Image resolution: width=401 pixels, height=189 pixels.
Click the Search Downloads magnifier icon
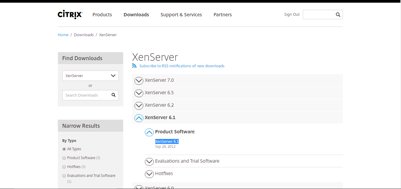(113, 95)
